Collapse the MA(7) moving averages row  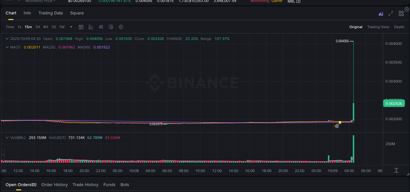tap(7, 47)
